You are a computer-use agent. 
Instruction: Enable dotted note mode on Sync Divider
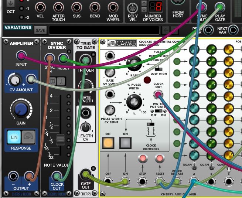point(61,81)
